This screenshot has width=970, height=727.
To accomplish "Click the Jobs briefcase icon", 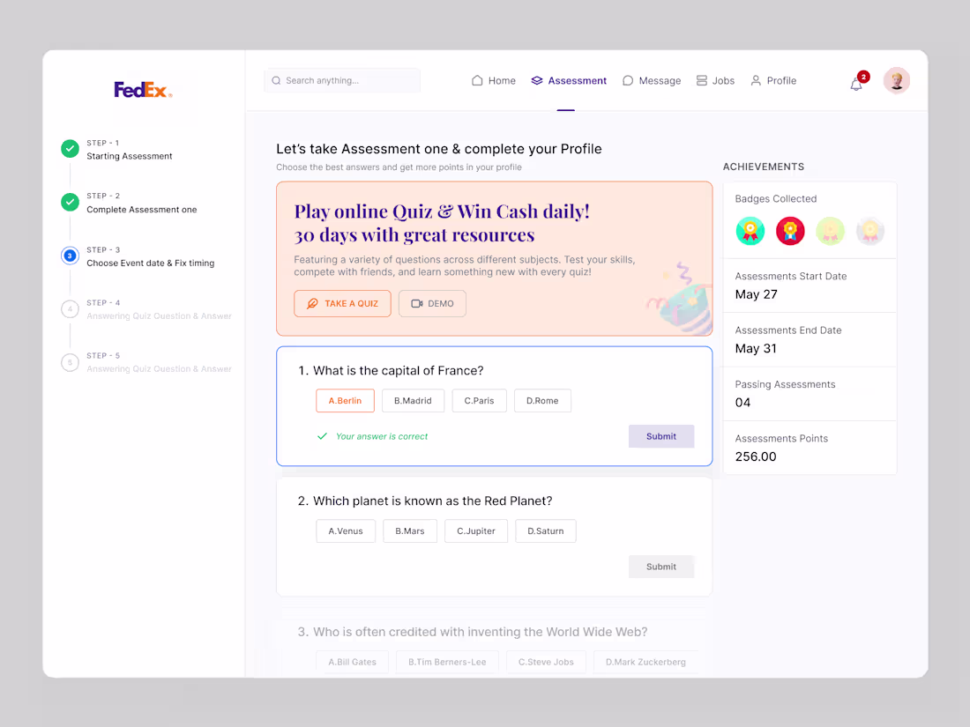I will [x=700, y=80].
